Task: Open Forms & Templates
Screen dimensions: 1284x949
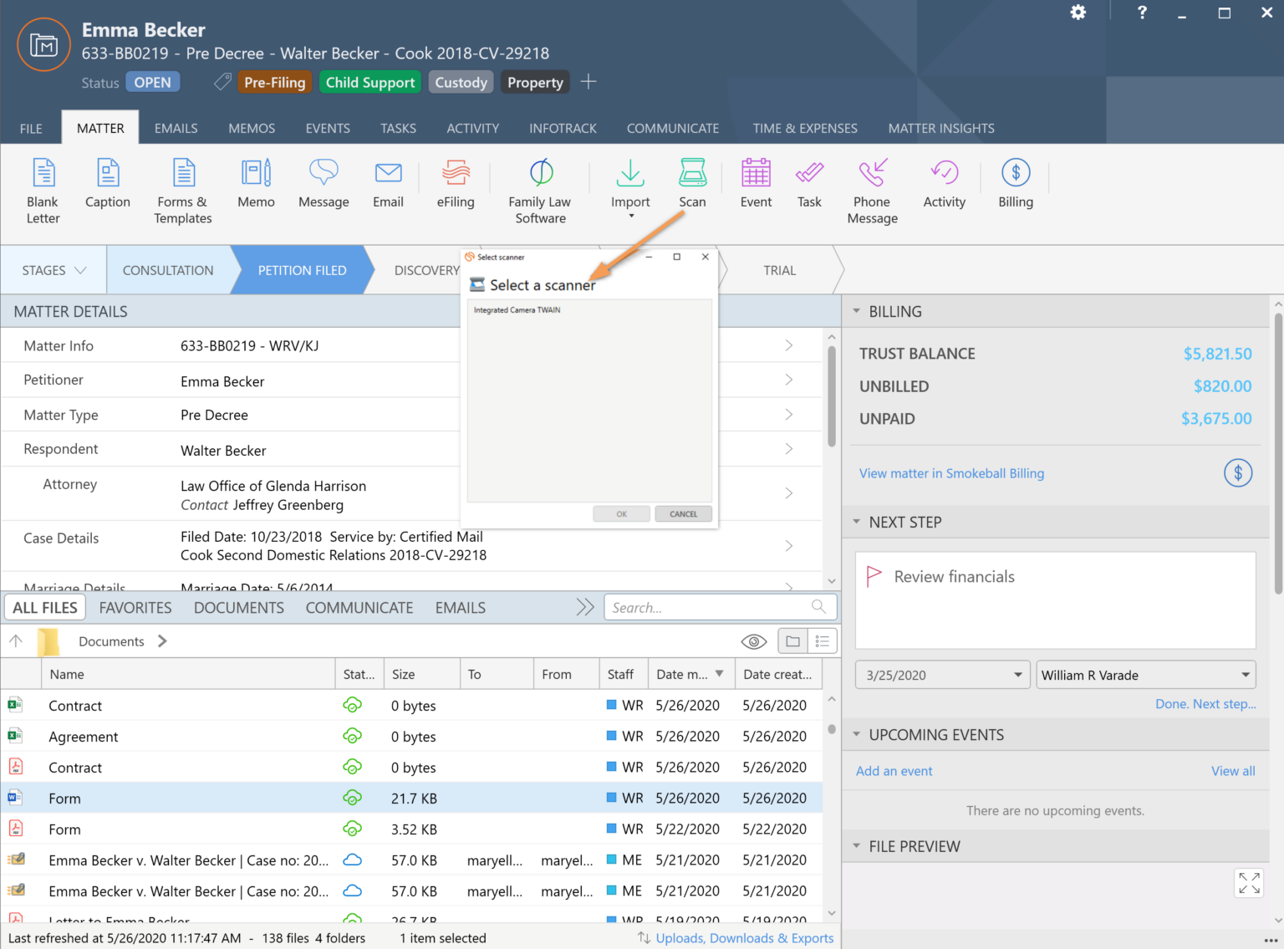Action: pyautogui.click(x=183, y=191)
